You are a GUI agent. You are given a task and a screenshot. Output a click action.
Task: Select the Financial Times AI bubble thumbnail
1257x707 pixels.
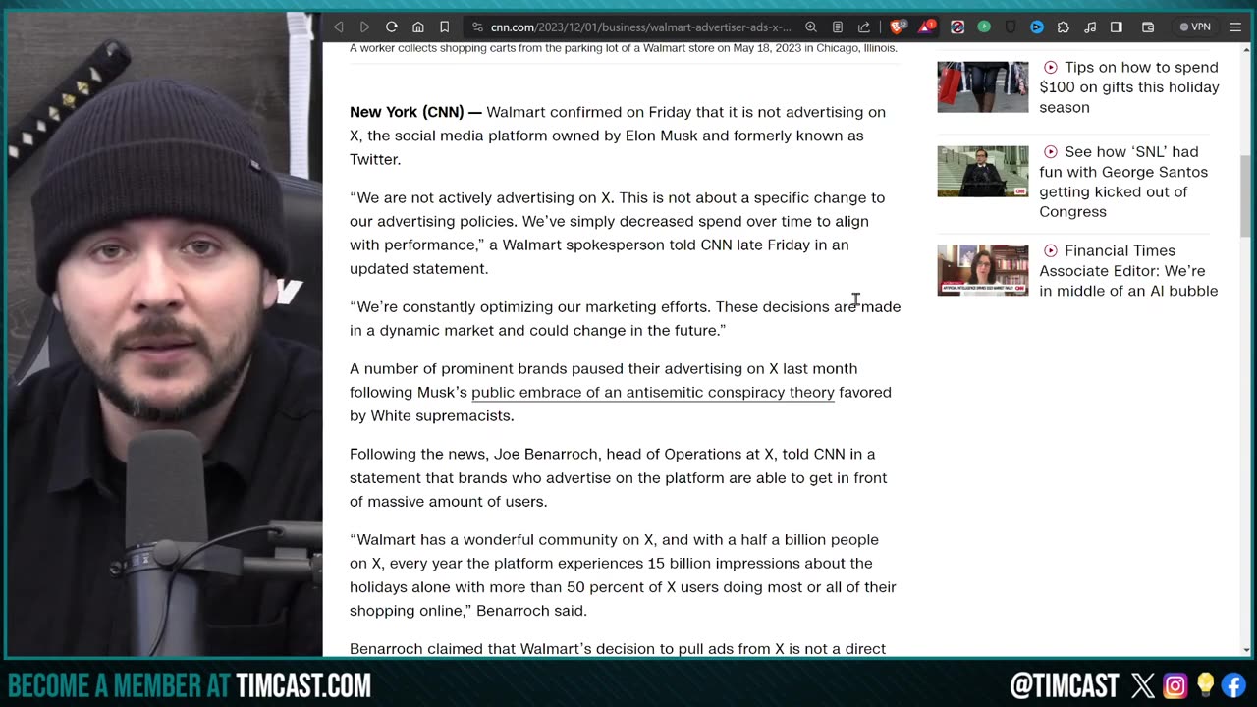pos(983,270)
